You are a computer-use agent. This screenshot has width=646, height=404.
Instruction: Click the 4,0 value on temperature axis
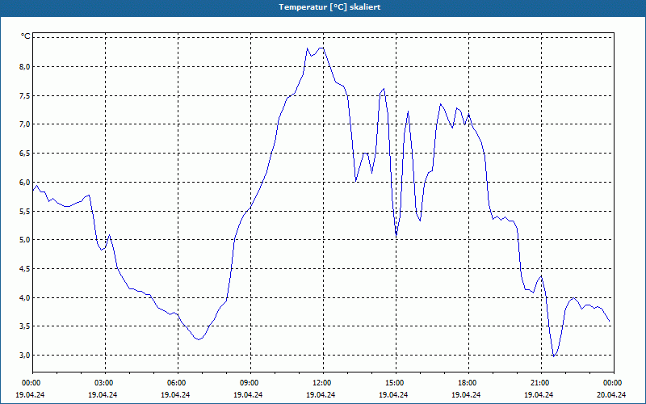(24, 297)
